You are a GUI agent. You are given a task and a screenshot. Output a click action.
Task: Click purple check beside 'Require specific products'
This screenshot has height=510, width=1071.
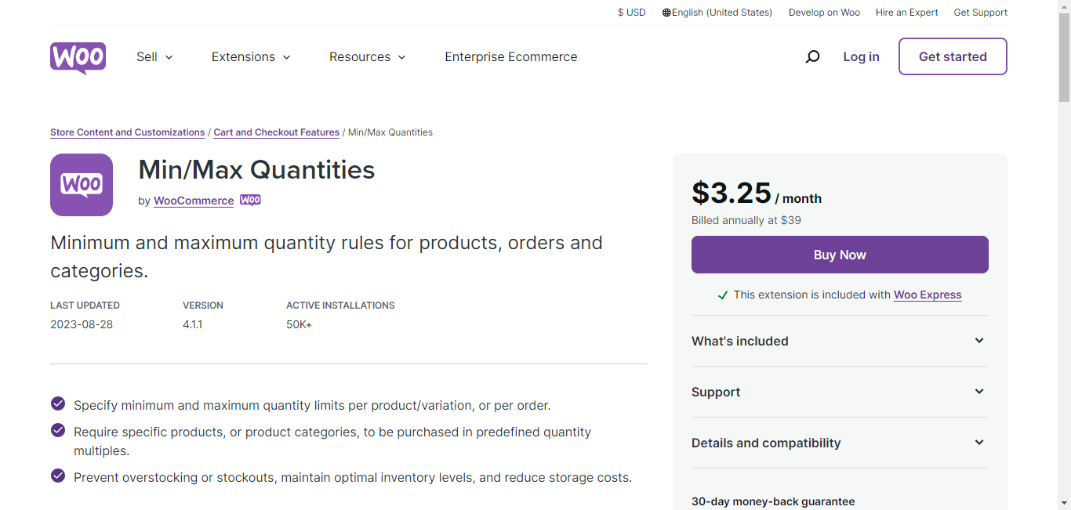click(x=58, y=430)
